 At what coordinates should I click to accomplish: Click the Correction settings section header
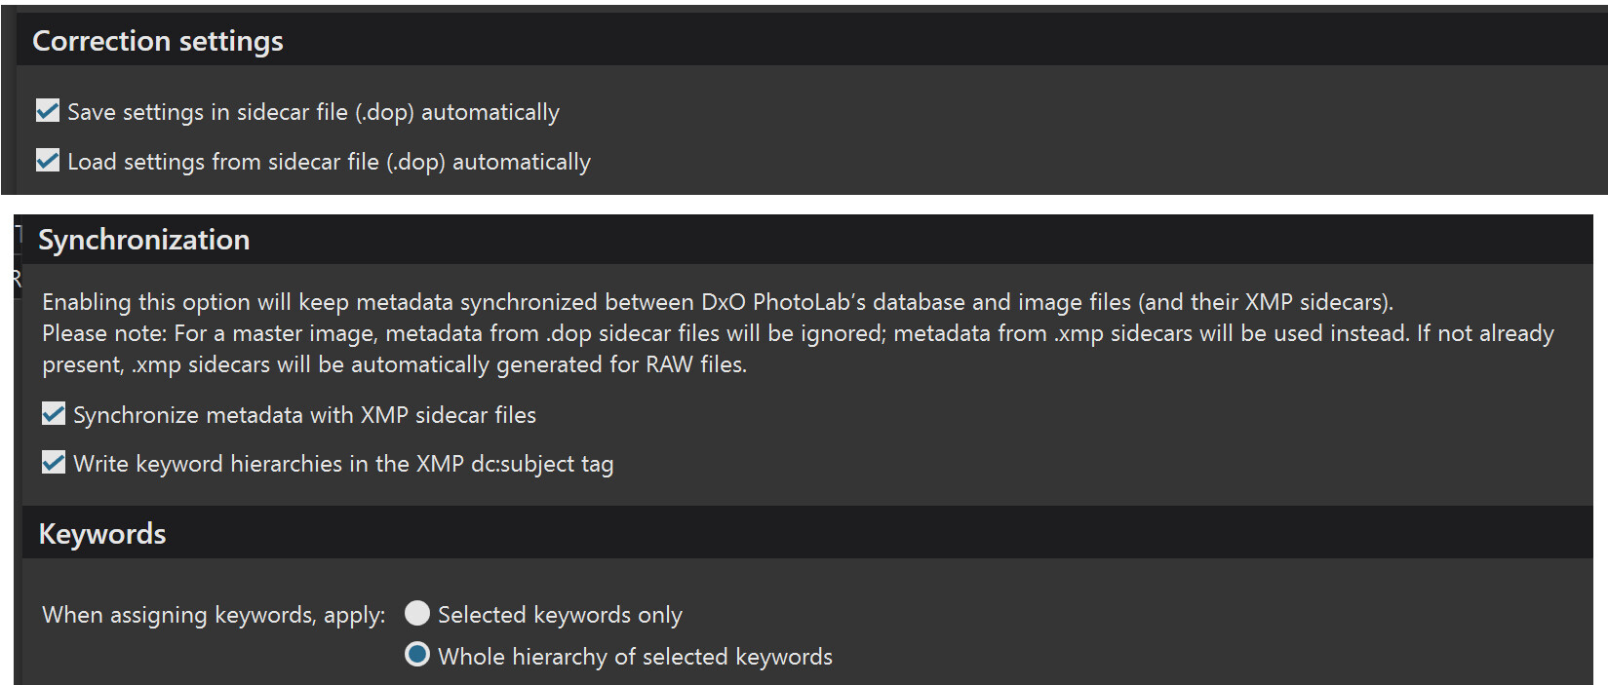tap(158, 41)
